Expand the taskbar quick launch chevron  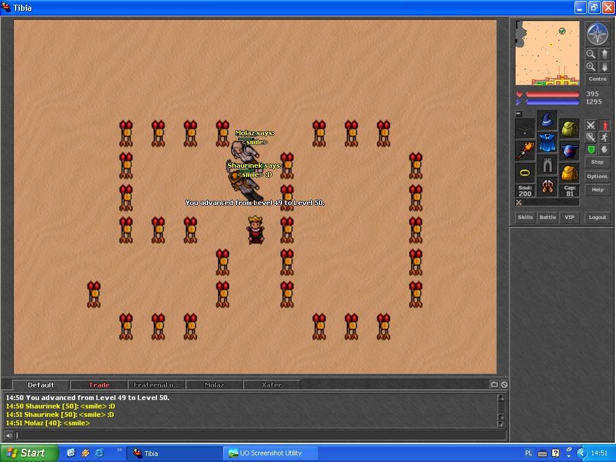pos(120,450)
